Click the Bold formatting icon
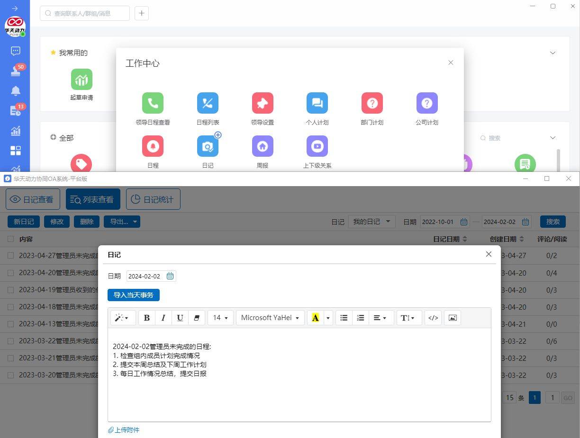The image size is (580, 438). [147, 318]
